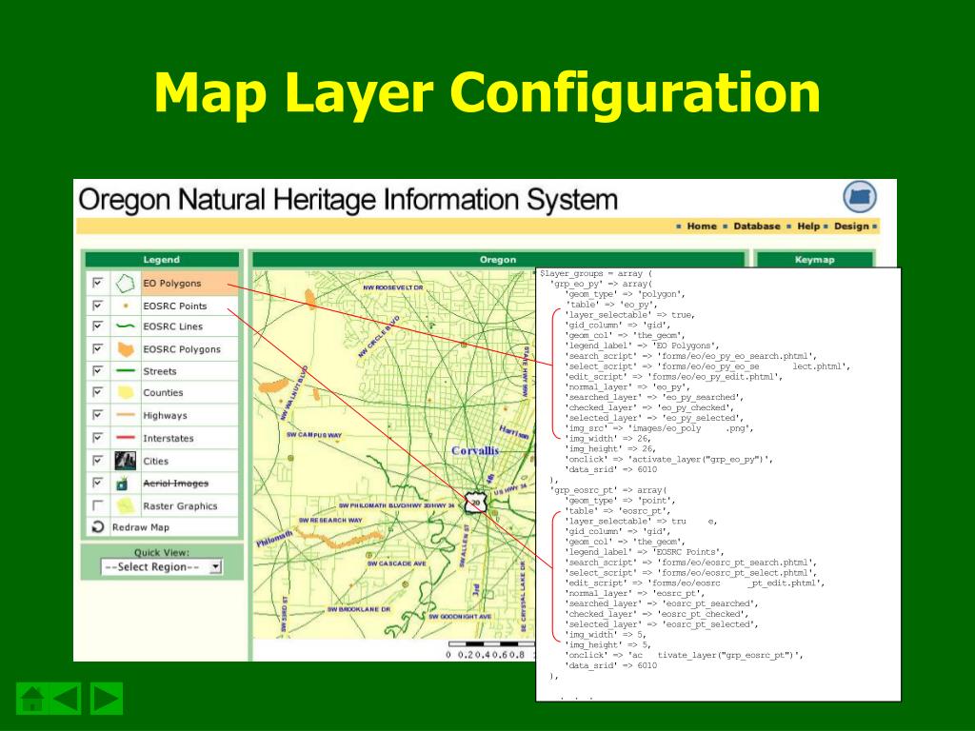Toggle the EO Polygons layer checkbox
The image size is (975, 731).
[98, 283]
